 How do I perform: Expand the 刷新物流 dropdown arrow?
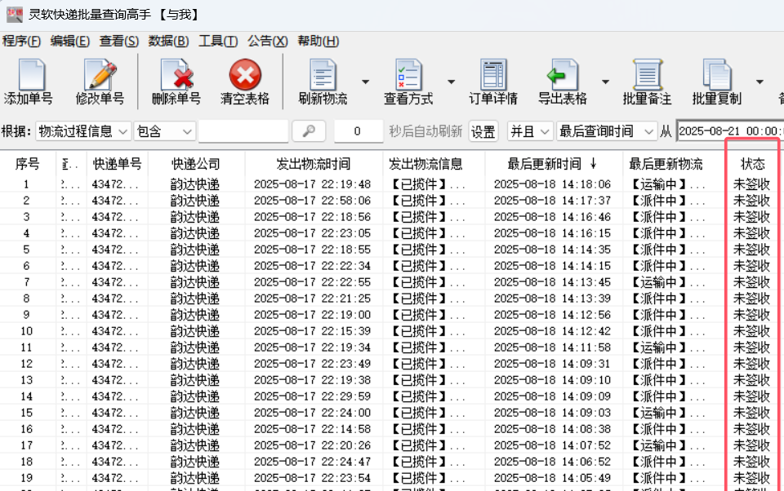366,82
